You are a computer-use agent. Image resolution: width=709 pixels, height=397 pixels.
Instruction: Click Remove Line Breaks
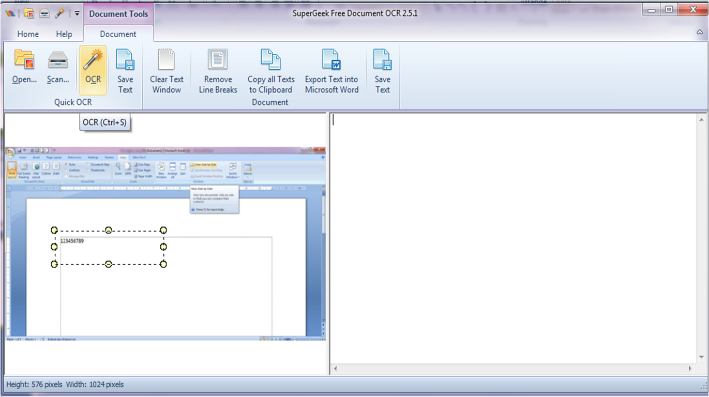tap(218, 71)
